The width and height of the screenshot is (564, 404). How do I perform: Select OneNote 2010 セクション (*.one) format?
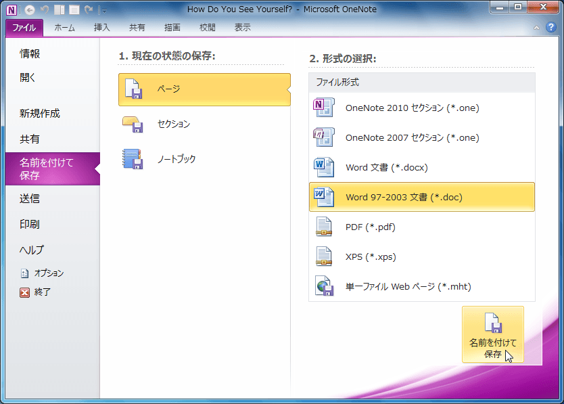(422, 108)
